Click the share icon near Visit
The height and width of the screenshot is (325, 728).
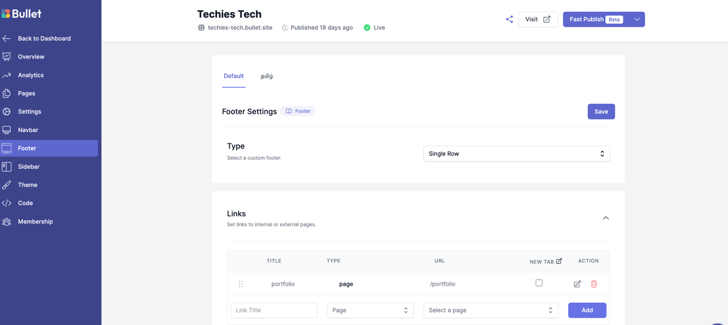click(509, 19)
